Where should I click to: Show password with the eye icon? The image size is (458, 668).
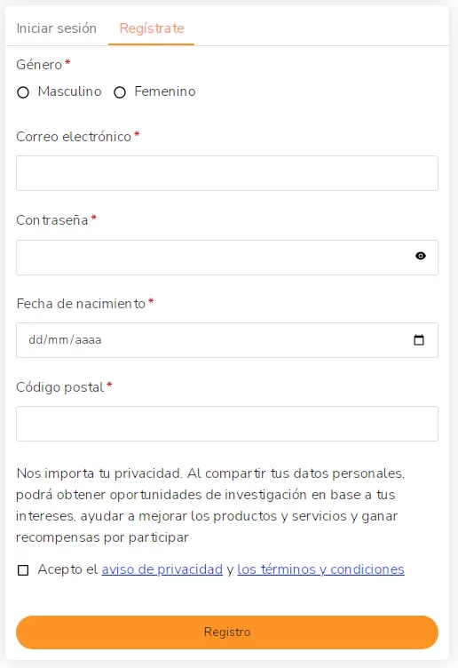421,256
